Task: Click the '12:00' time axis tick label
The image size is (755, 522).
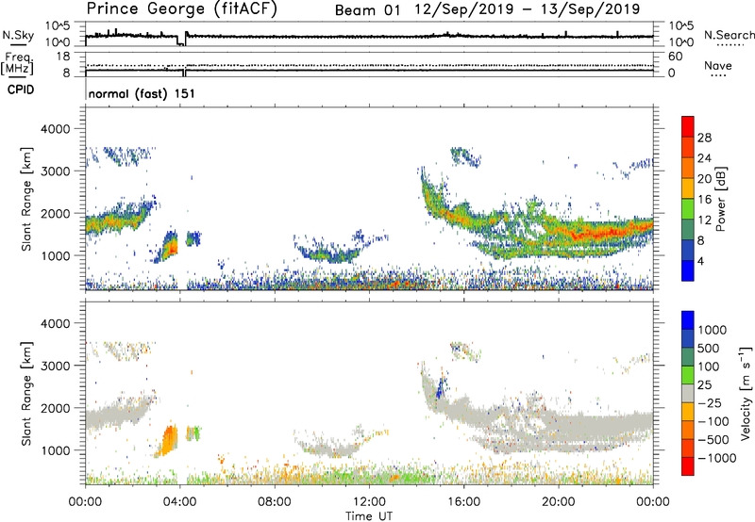Action: (369, 502)
